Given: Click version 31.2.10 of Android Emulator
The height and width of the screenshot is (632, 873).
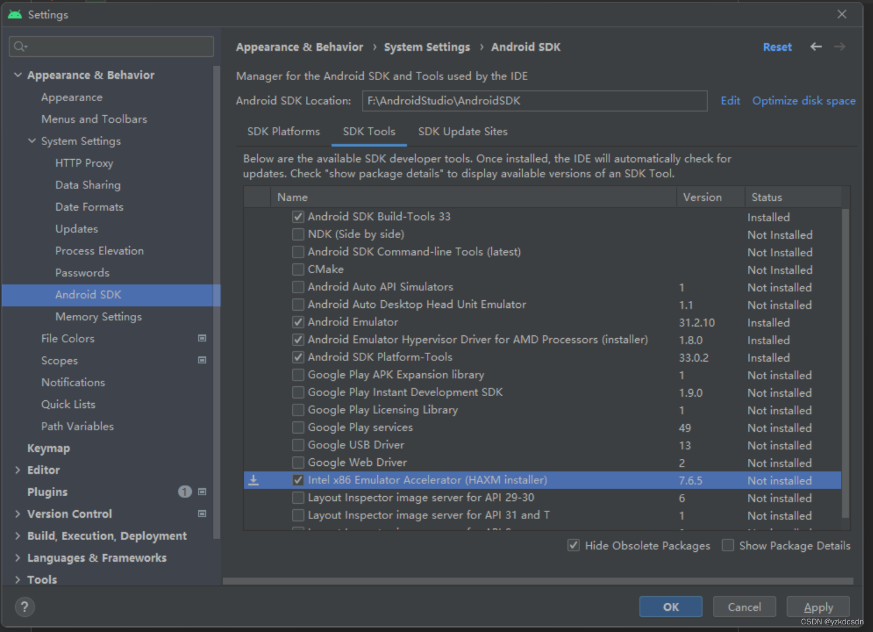Looking at the screenshot, I should click(x=697, y=322).
